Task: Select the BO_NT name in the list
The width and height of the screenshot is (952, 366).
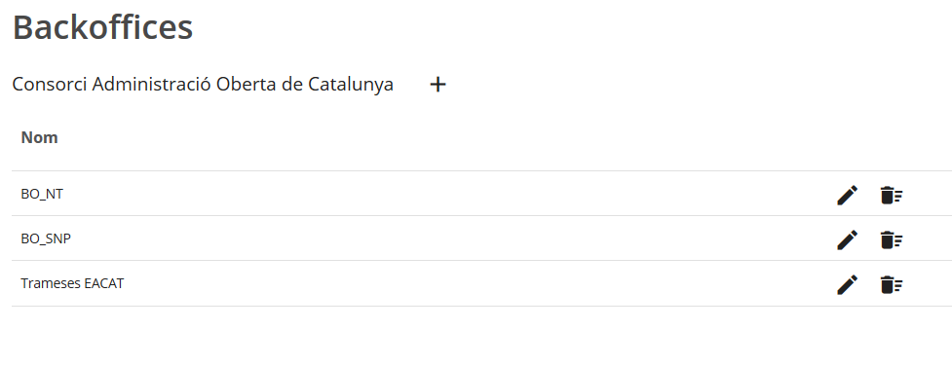Action: (42, 195)
